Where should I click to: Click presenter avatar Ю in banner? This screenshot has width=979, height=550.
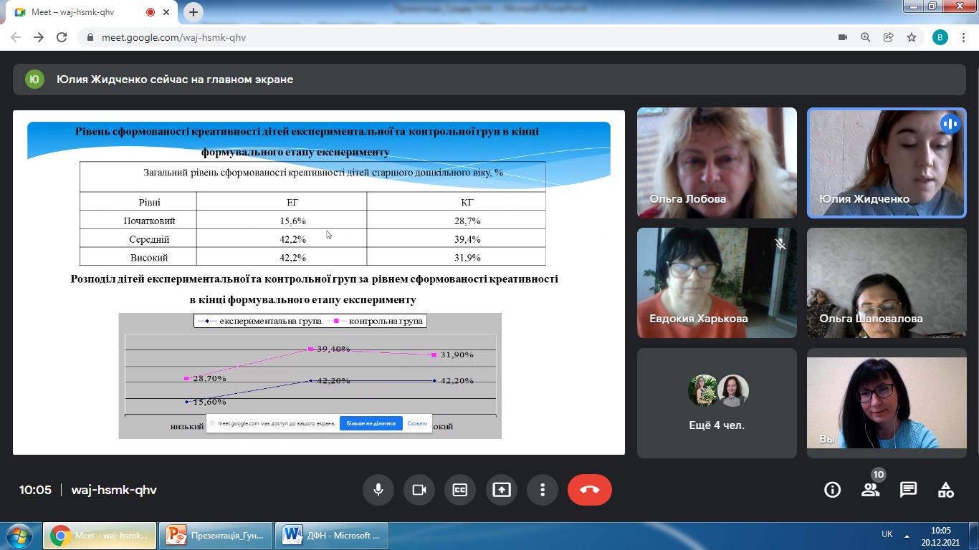coord(34,79)
